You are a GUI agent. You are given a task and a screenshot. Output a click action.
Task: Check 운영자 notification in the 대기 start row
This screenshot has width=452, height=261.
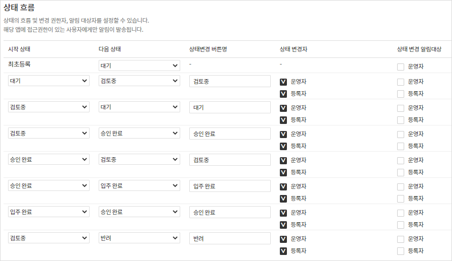pyautogui.click(x=401, y=82)
